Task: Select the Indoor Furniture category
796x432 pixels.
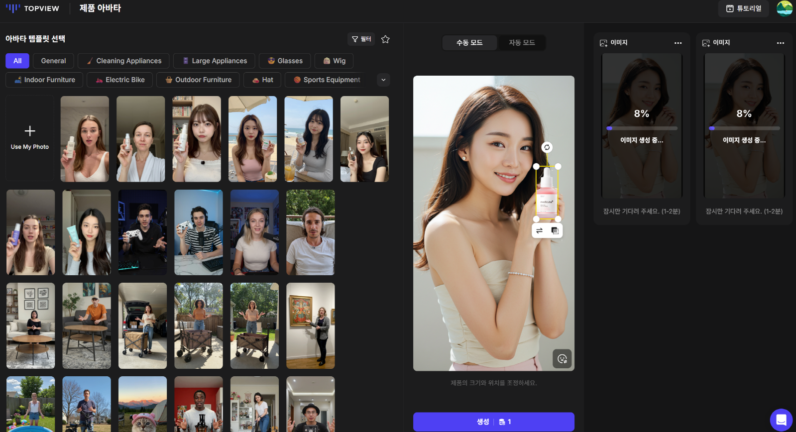Action: tap(44, 80)
